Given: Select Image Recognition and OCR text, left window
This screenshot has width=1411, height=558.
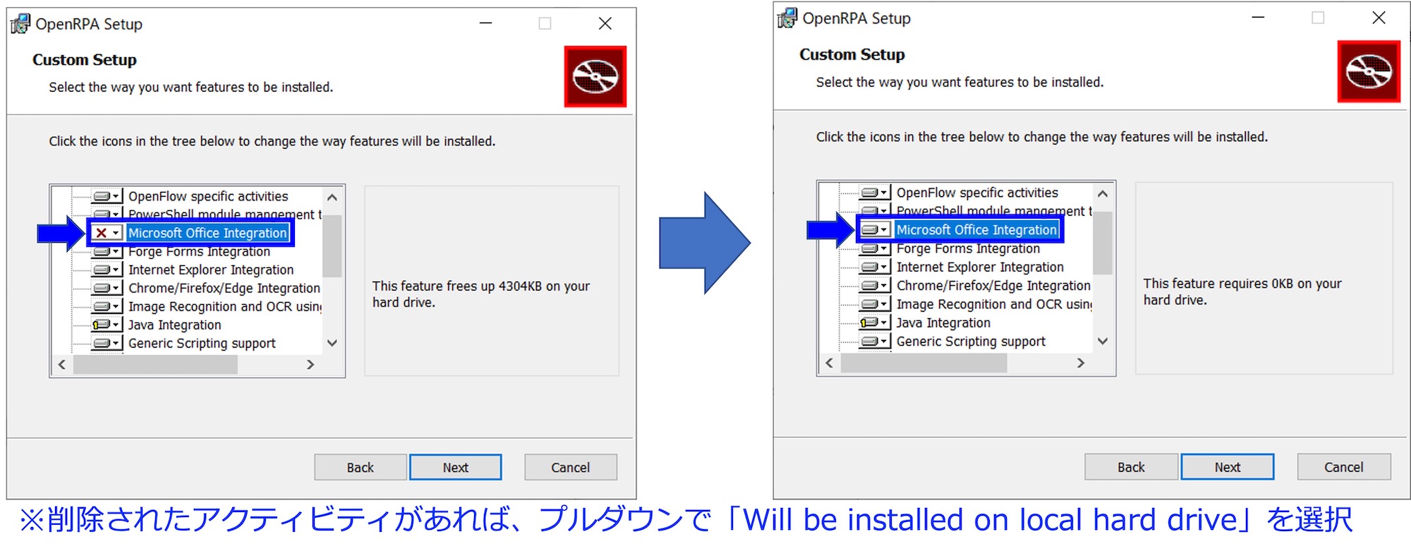Looking at the screenshot, I should 224,306.
